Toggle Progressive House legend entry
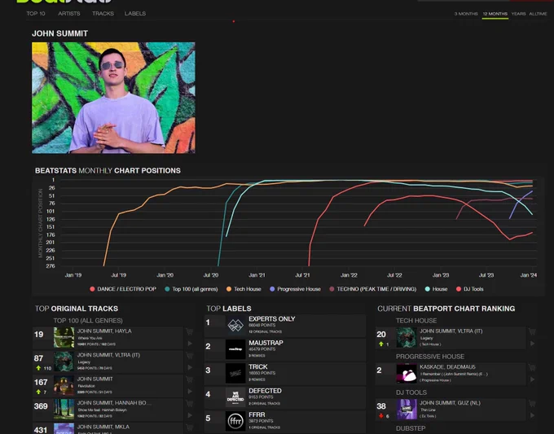 [296, 289]
